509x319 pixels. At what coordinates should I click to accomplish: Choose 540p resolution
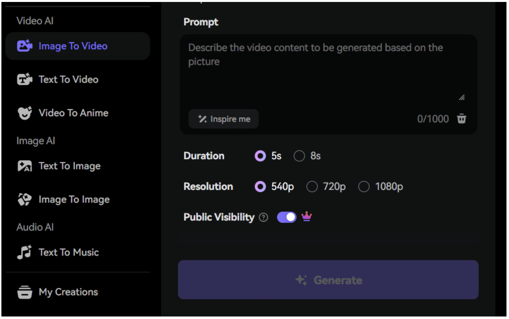click(274, 186)
